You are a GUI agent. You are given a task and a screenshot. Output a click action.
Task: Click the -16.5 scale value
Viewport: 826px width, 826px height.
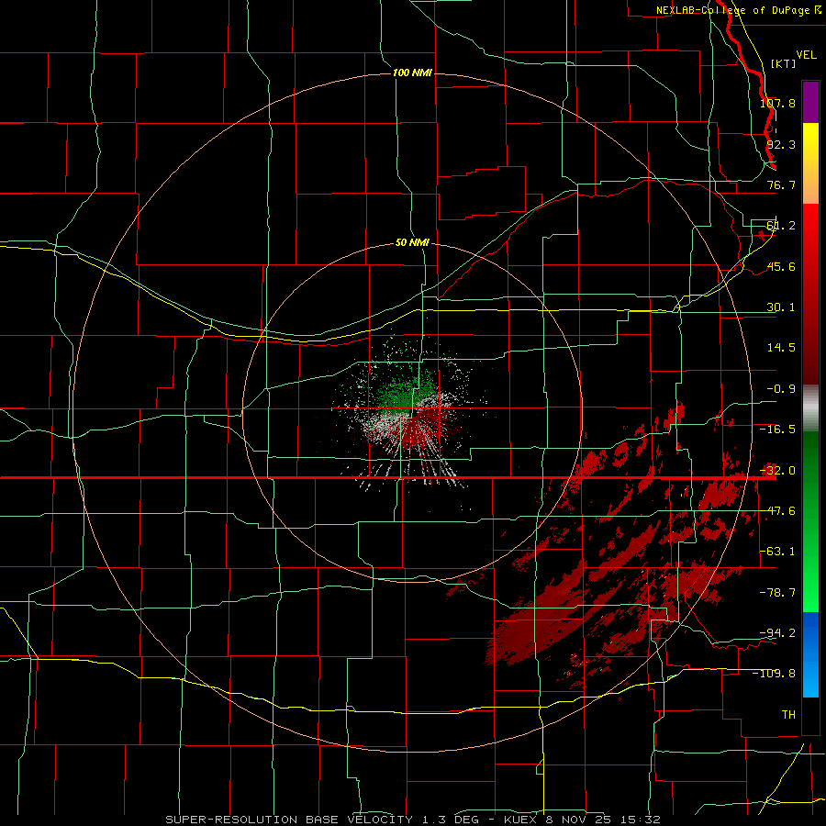tap(777, 429)
